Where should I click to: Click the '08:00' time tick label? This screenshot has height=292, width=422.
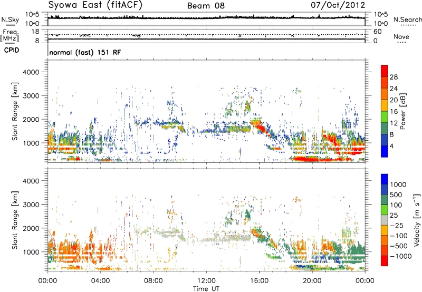(153, 281)
